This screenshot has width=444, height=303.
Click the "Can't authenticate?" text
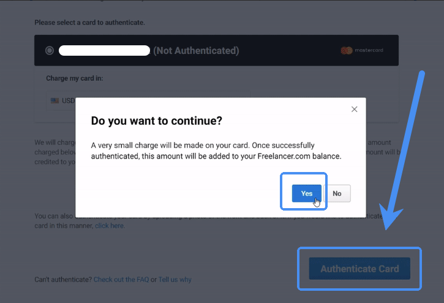(63, 280)
